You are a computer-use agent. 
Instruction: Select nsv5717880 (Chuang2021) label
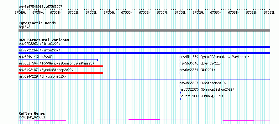coord(201,96)
